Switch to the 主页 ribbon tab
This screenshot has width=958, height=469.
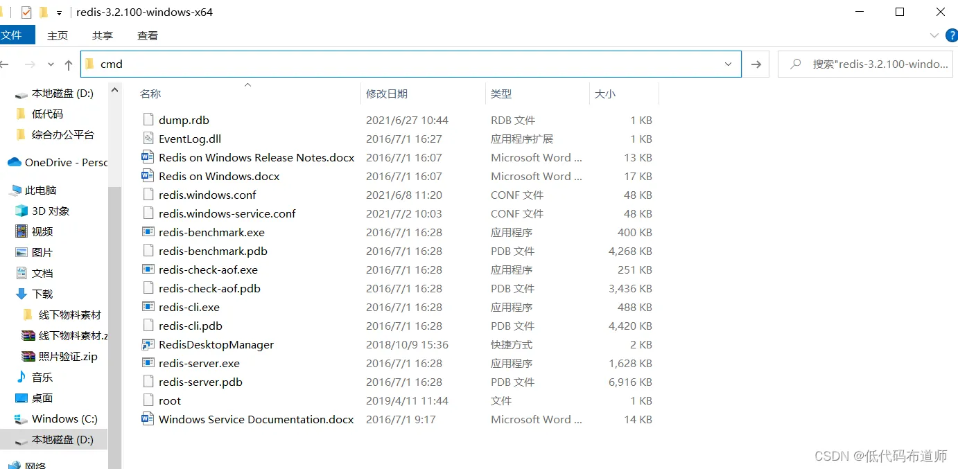tap(58, 35)
